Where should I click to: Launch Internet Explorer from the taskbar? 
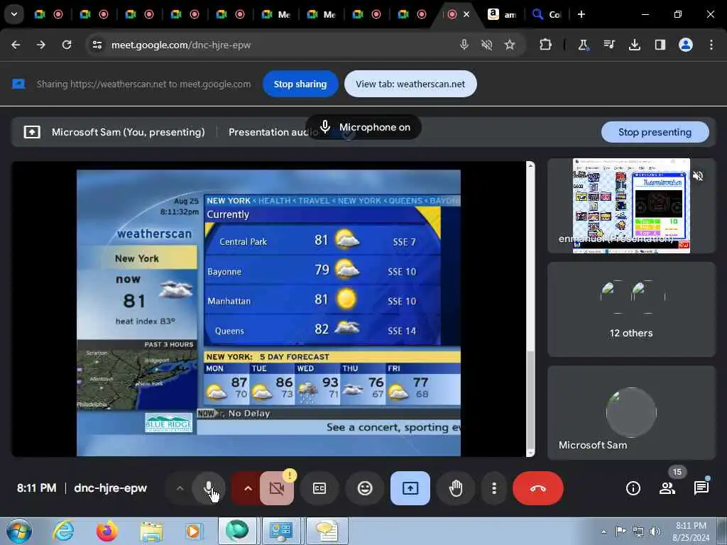[63, 531]
